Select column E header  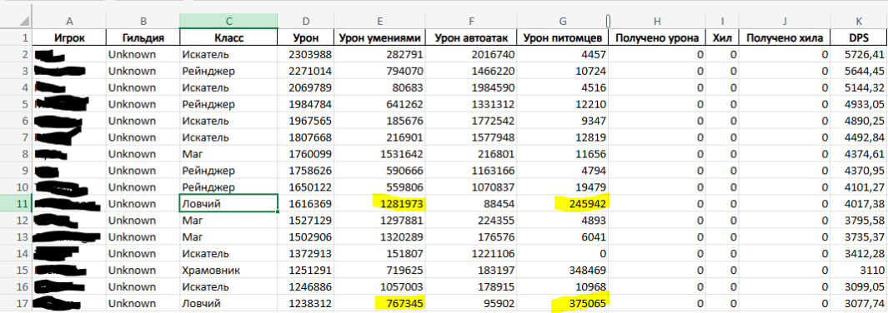coord(380,22)
